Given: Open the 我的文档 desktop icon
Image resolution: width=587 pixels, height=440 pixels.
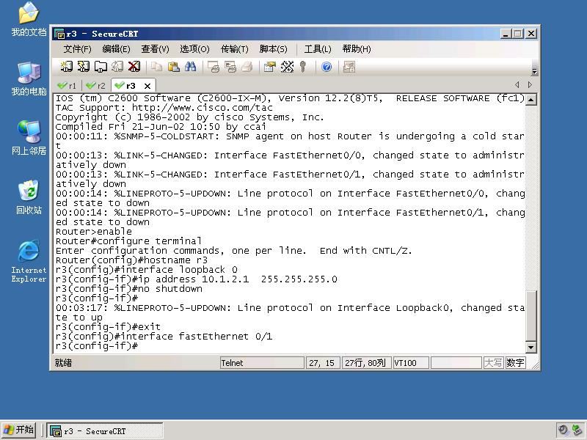Looking at the screenshot, I should pos(29,20).
